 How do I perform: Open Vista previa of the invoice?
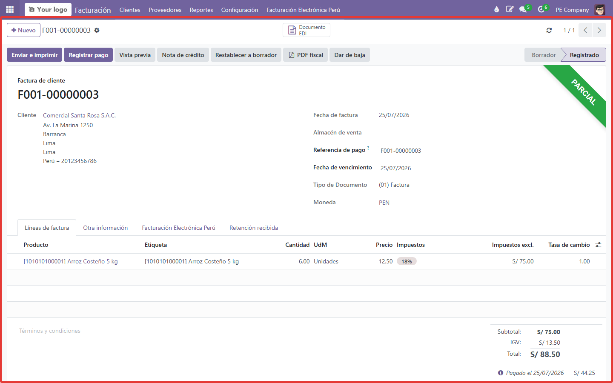pyautogui.click(x=135, y=55)
